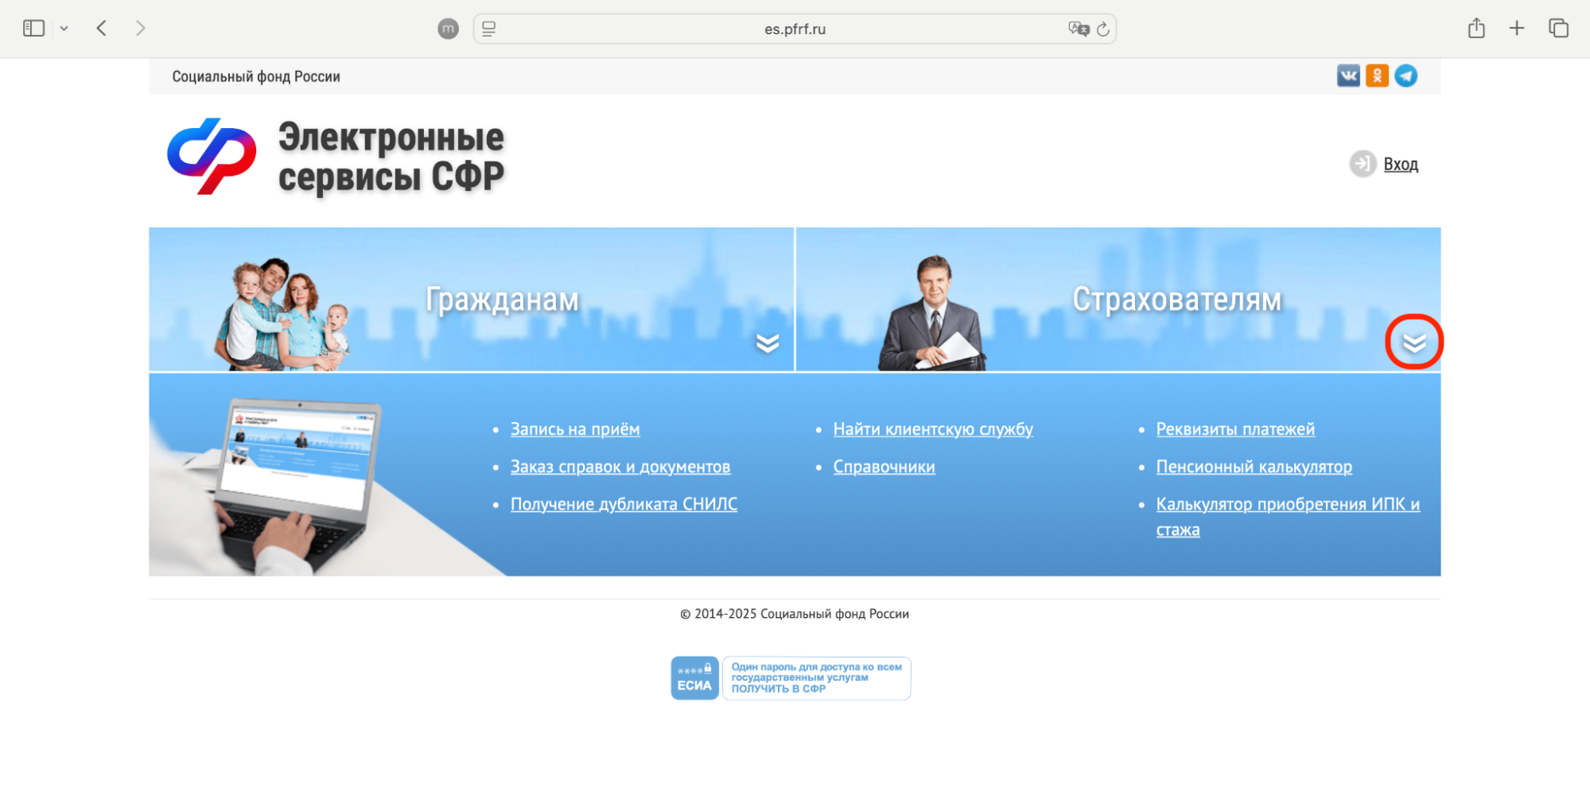Click the login arrow icon next to Вход

click(1363, 164)
